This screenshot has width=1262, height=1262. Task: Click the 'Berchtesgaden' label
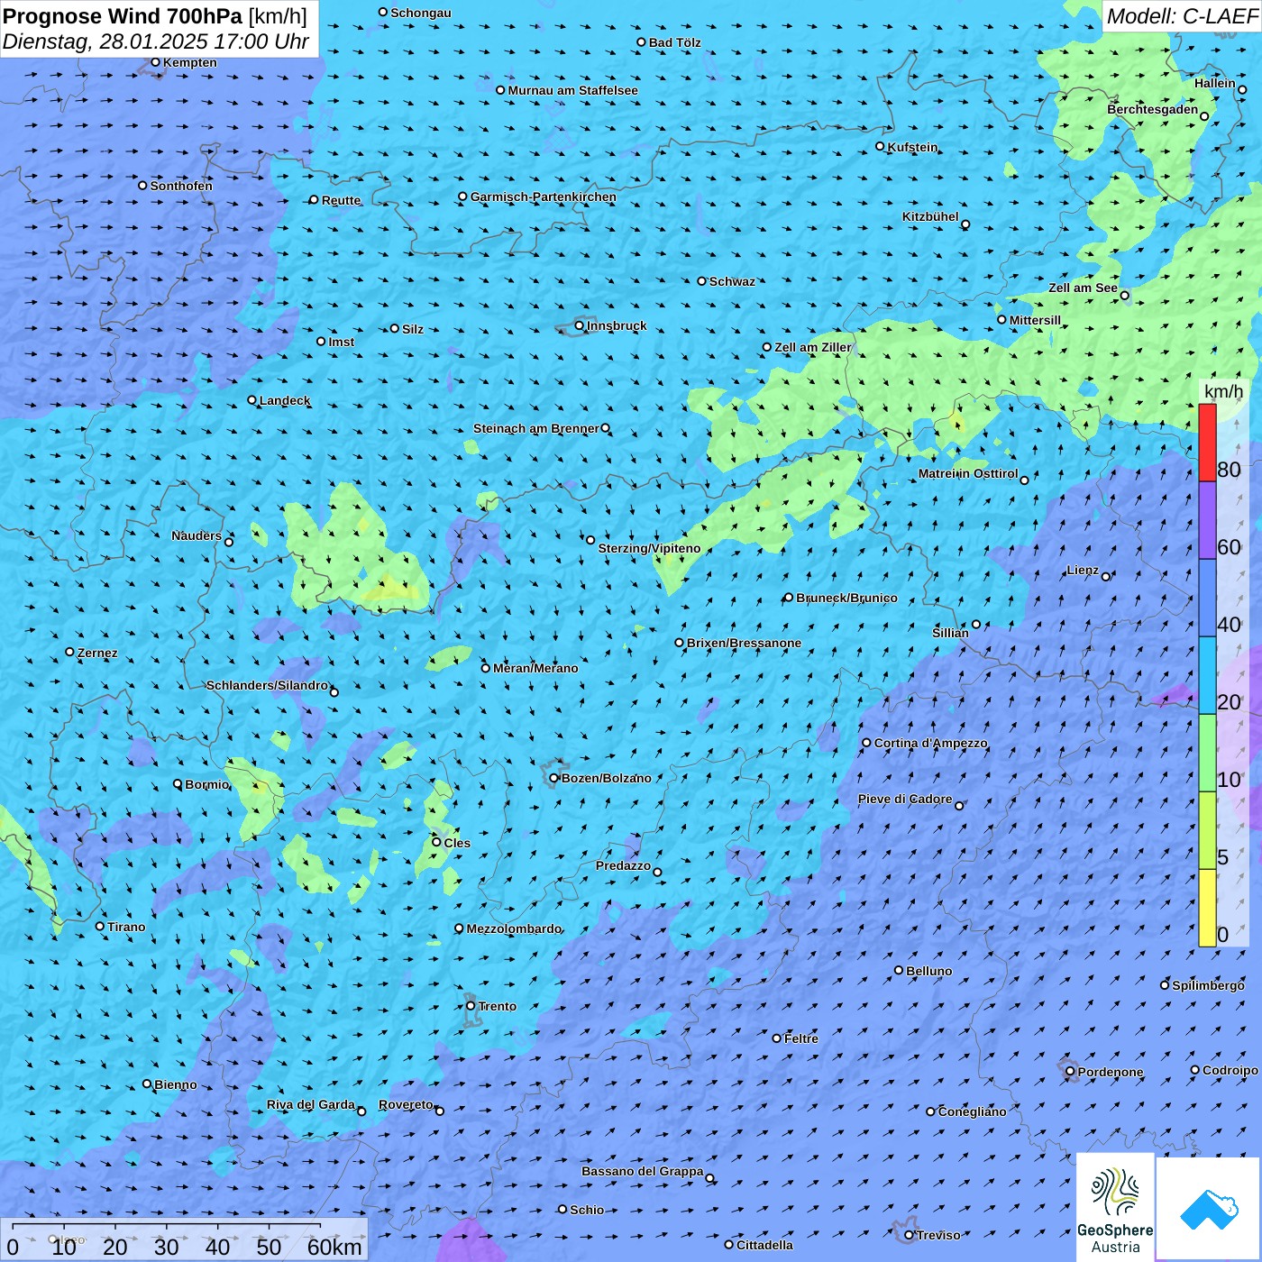(x=1153, y=109)
